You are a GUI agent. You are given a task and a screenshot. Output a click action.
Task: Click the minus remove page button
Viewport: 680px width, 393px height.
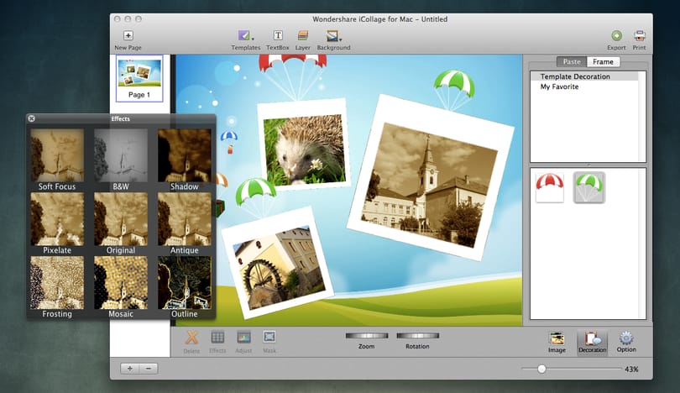tap(149, 369)
